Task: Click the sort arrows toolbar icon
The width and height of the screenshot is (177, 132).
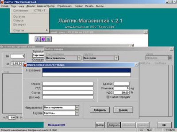Action: click(x=49, y=39)
